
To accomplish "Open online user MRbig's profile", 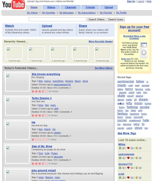I will (x=122, y=144).
